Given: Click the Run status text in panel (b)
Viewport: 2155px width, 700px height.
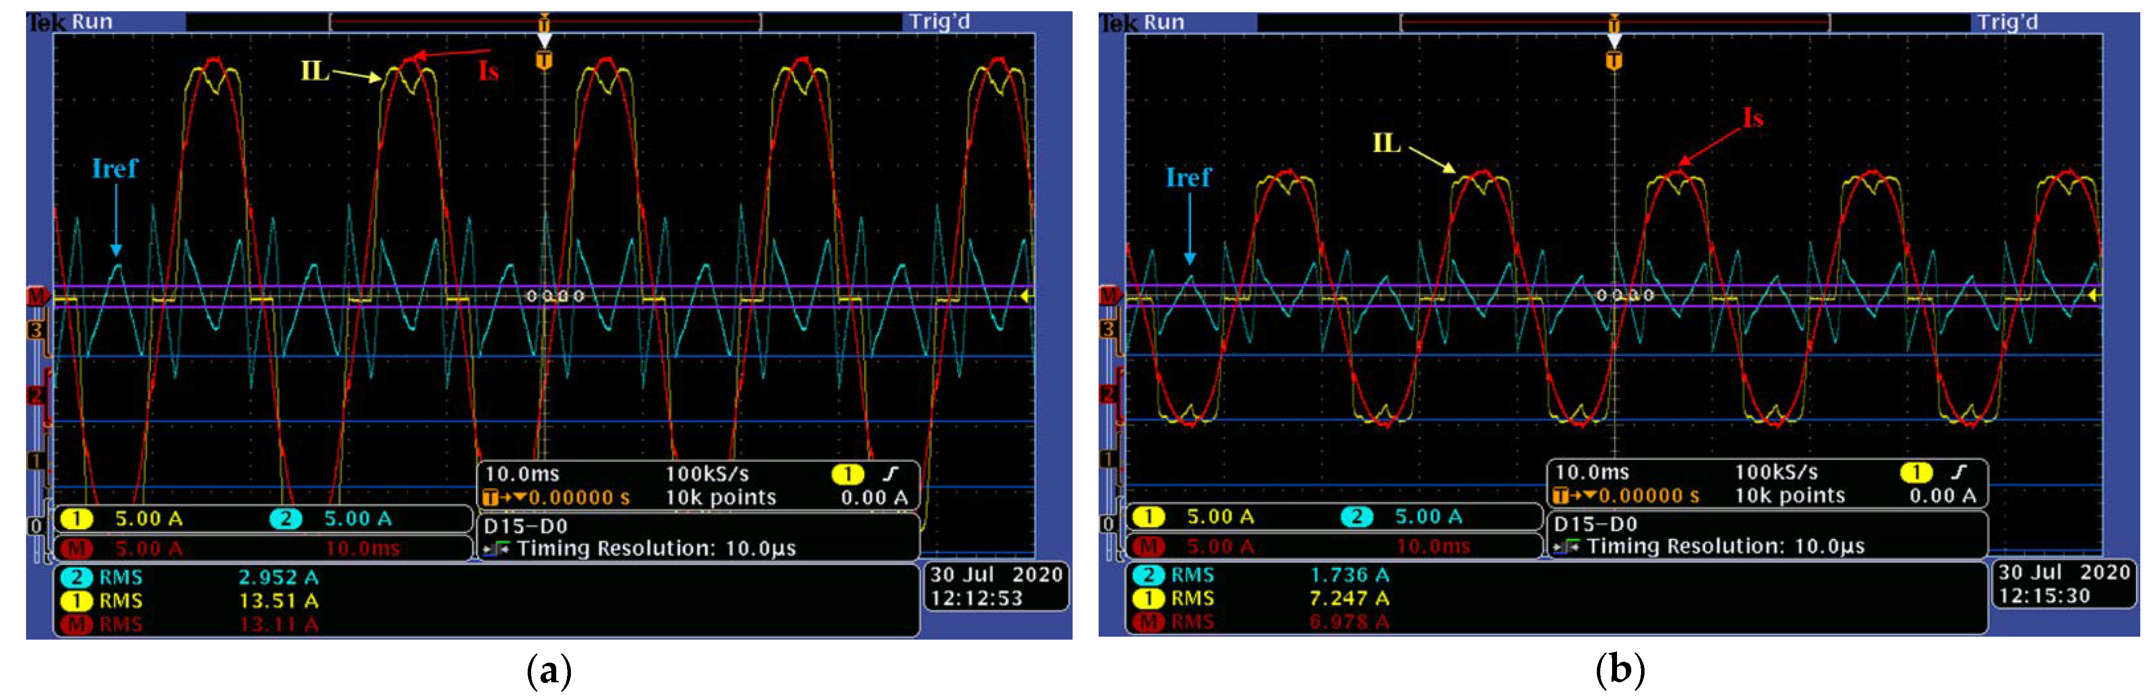Looking at the screenshot, I should pyautogui.click(x=1163, y=22).
